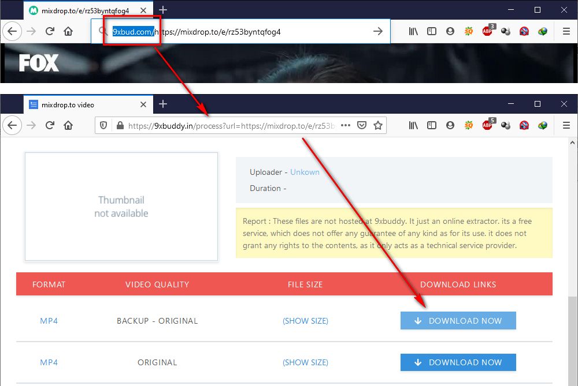Go forward in bottom browser window

[31, 125]
